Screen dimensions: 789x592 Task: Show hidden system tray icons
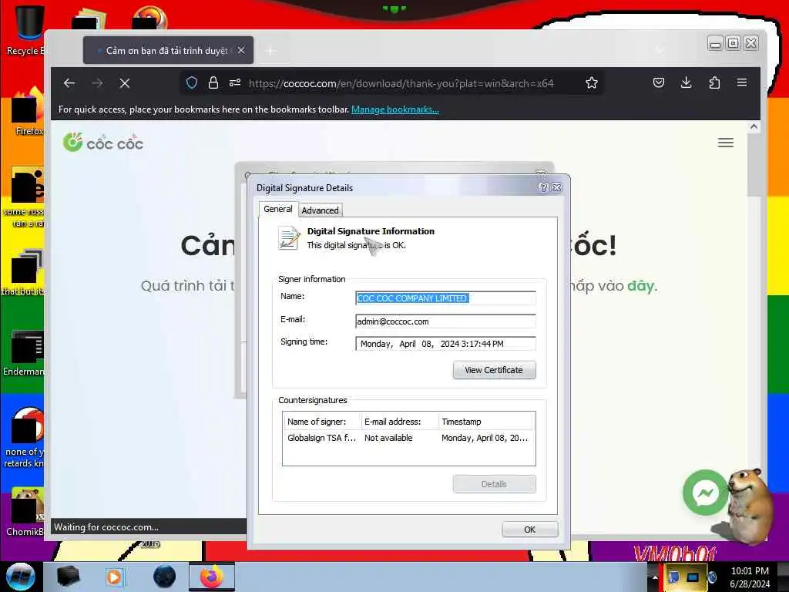click(x=655, y=577)
